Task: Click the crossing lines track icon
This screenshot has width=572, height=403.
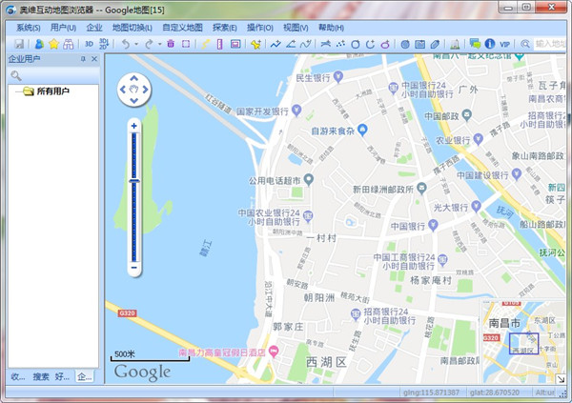Action: pos(325,44)
